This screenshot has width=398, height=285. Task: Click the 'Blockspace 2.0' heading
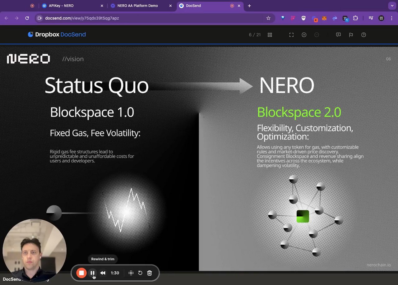[299, 112]
